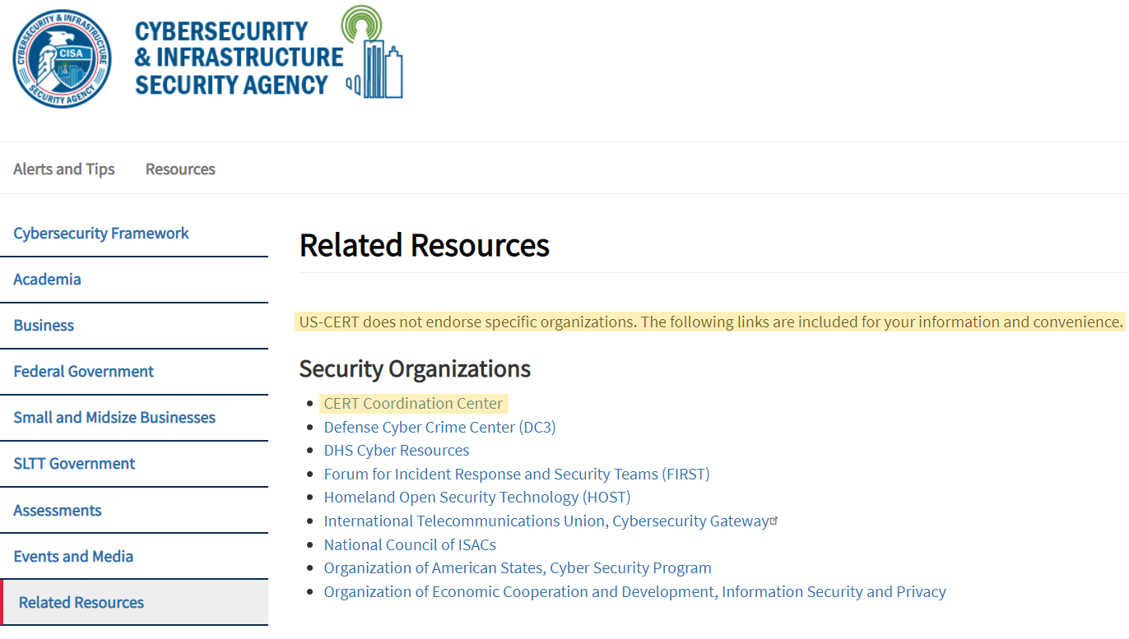
Task: Click the Related Resources page heading
Action: [425, 245]
